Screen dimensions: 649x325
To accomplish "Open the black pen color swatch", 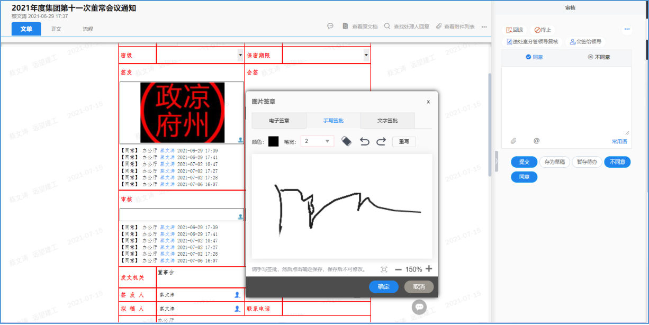I will point(273,141).
